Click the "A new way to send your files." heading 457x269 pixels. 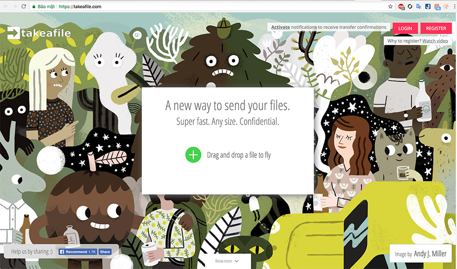pos(228,106)
